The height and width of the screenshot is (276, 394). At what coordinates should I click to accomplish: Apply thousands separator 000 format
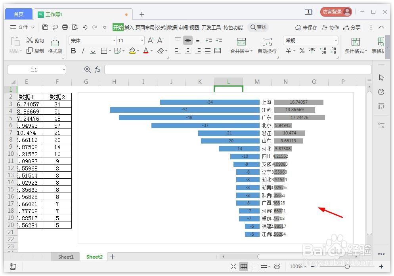point(312,51)
